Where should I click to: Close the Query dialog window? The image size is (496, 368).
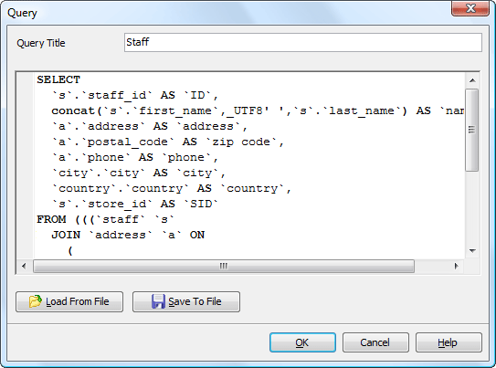(x=470, y=8)
